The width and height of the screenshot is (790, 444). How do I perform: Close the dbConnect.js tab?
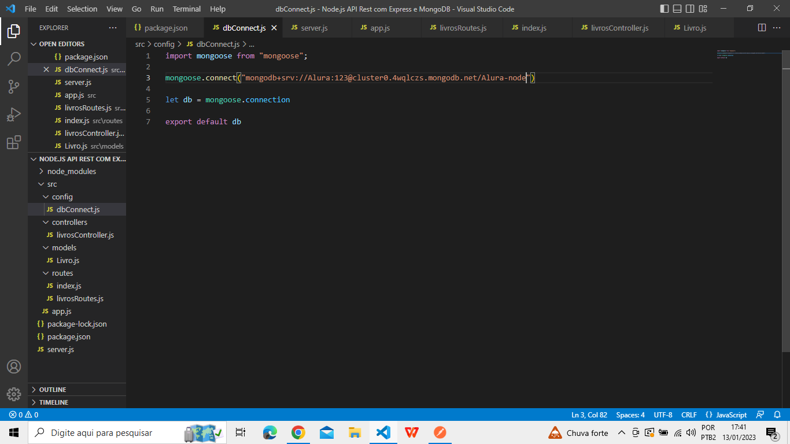(274, 28)
